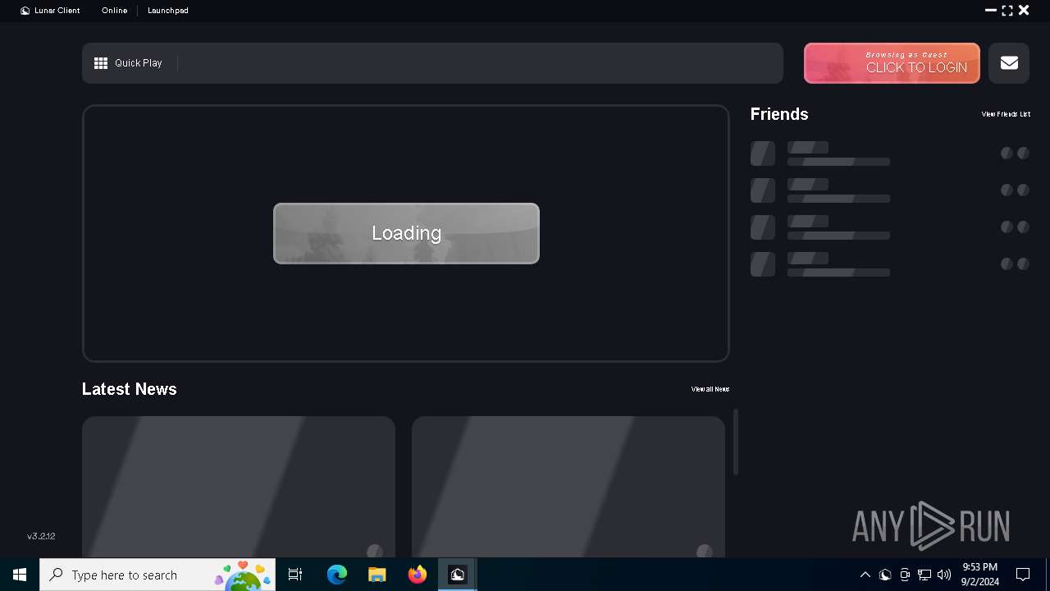Open the second Latest News card
Viewport: 1050px width, 591px height.
coord(568,487)
